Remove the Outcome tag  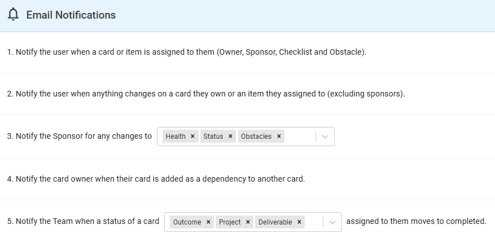point(208,222)
